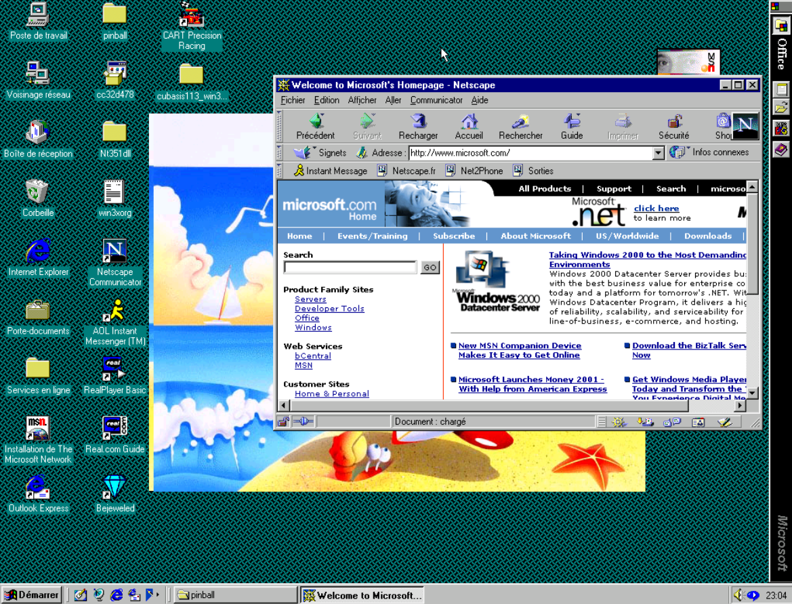The image size is (792, 604).
Task: Open the bCentral web service link
Action: click(313, 356)
